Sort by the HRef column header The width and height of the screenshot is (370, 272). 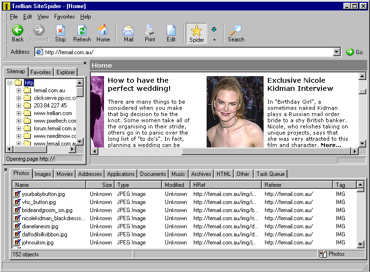(226, 185)
